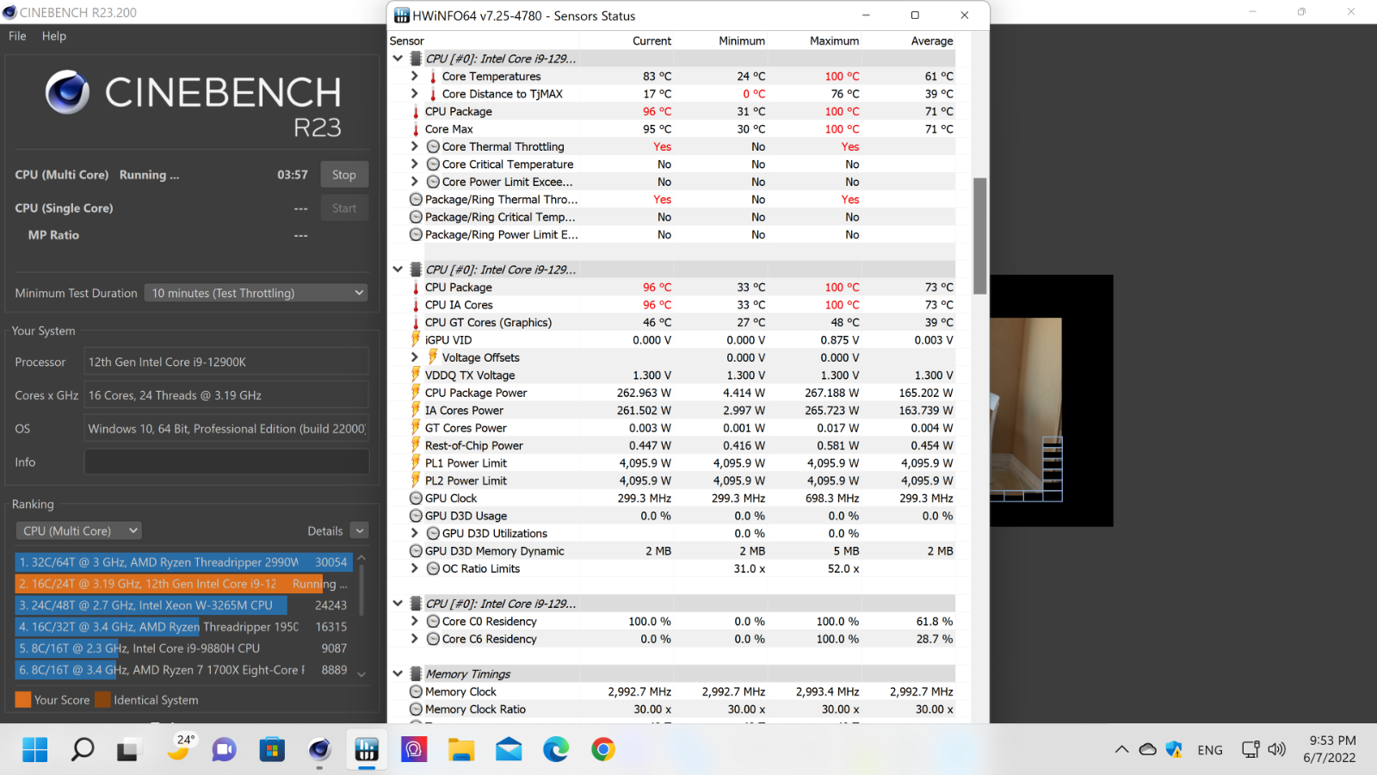Switch to Cinebench taskbar icon
Viewport: 1377px width, 775px height.
(x=319, y=750)
